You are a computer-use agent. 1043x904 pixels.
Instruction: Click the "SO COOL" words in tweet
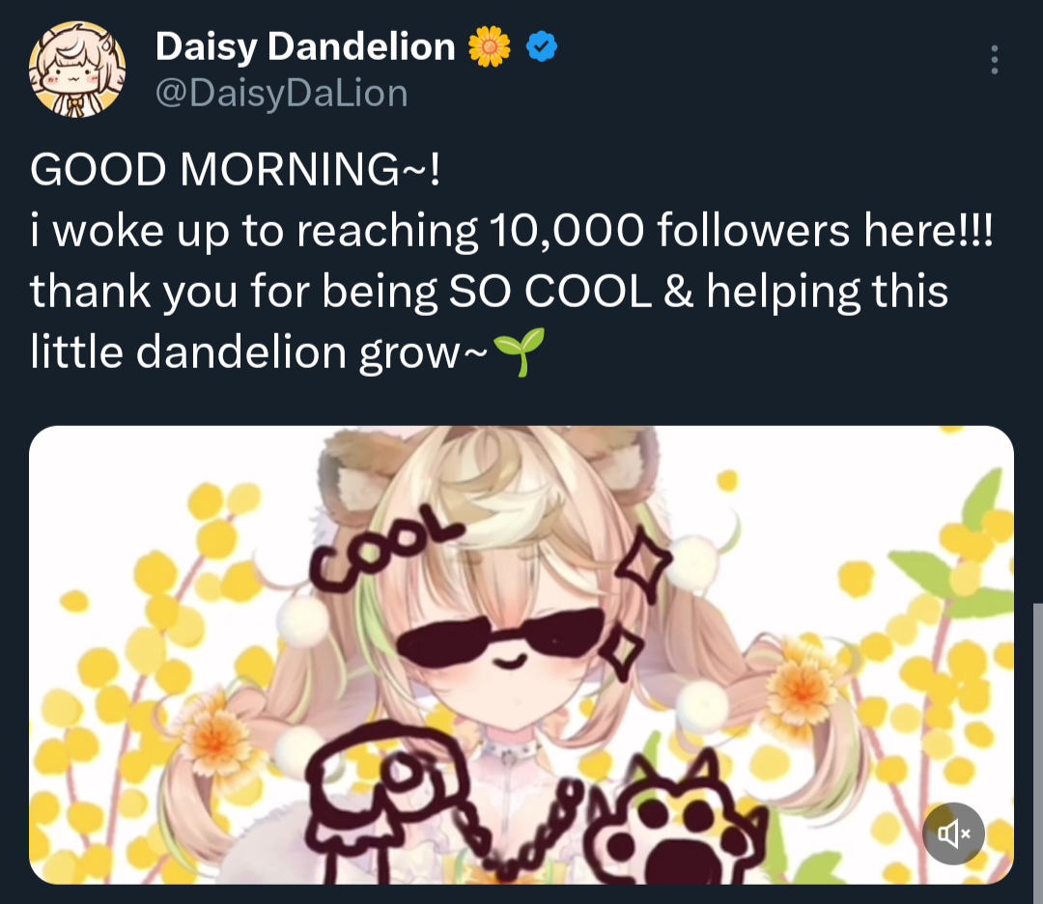(x=550, y=292)
